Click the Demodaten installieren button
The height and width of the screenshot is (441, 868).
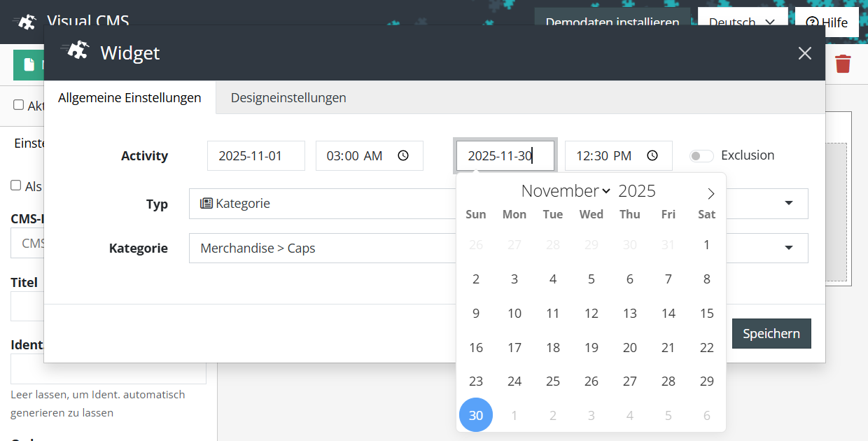(x=612, y=22)
